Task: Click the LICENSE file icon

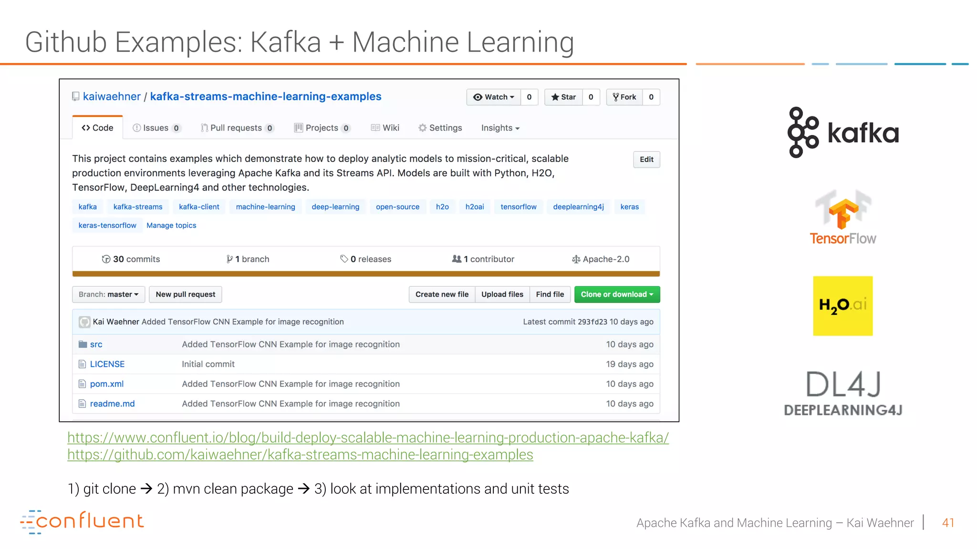Action: coord(82,364)
